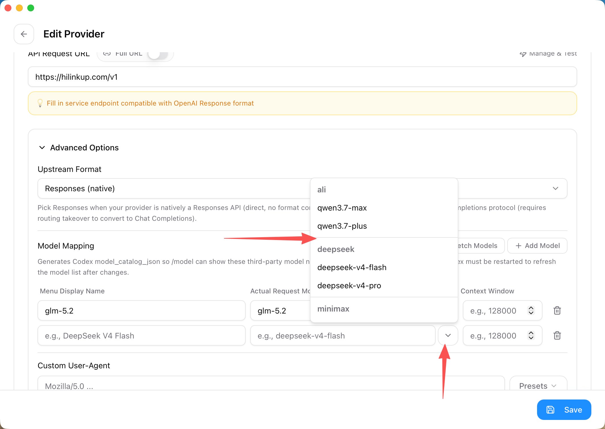Viewport: 605px width, 429px height.
Task: Adjust glm-5.2 Context Window stepper arrows
Action: coord(531,310)
